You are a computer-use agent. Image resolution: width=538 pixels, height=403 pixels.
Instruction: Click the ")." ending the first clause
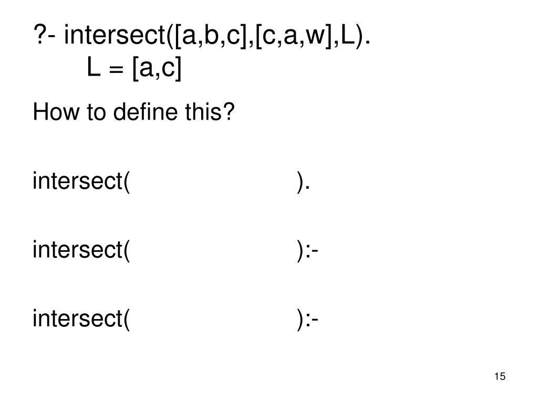click(303, 181)
